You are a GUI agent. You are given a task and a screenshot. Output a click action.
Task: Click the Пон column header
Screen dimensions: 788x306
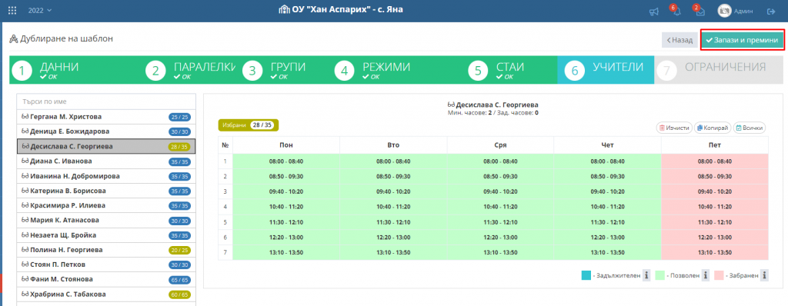coord(286,145)
